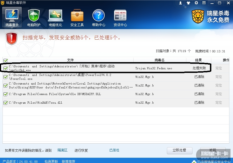This screenshot has height=163, width=233.
Task: Select the Trojan.Win32.Fednu.ueo virus name cell
Action: pos(154,68)
